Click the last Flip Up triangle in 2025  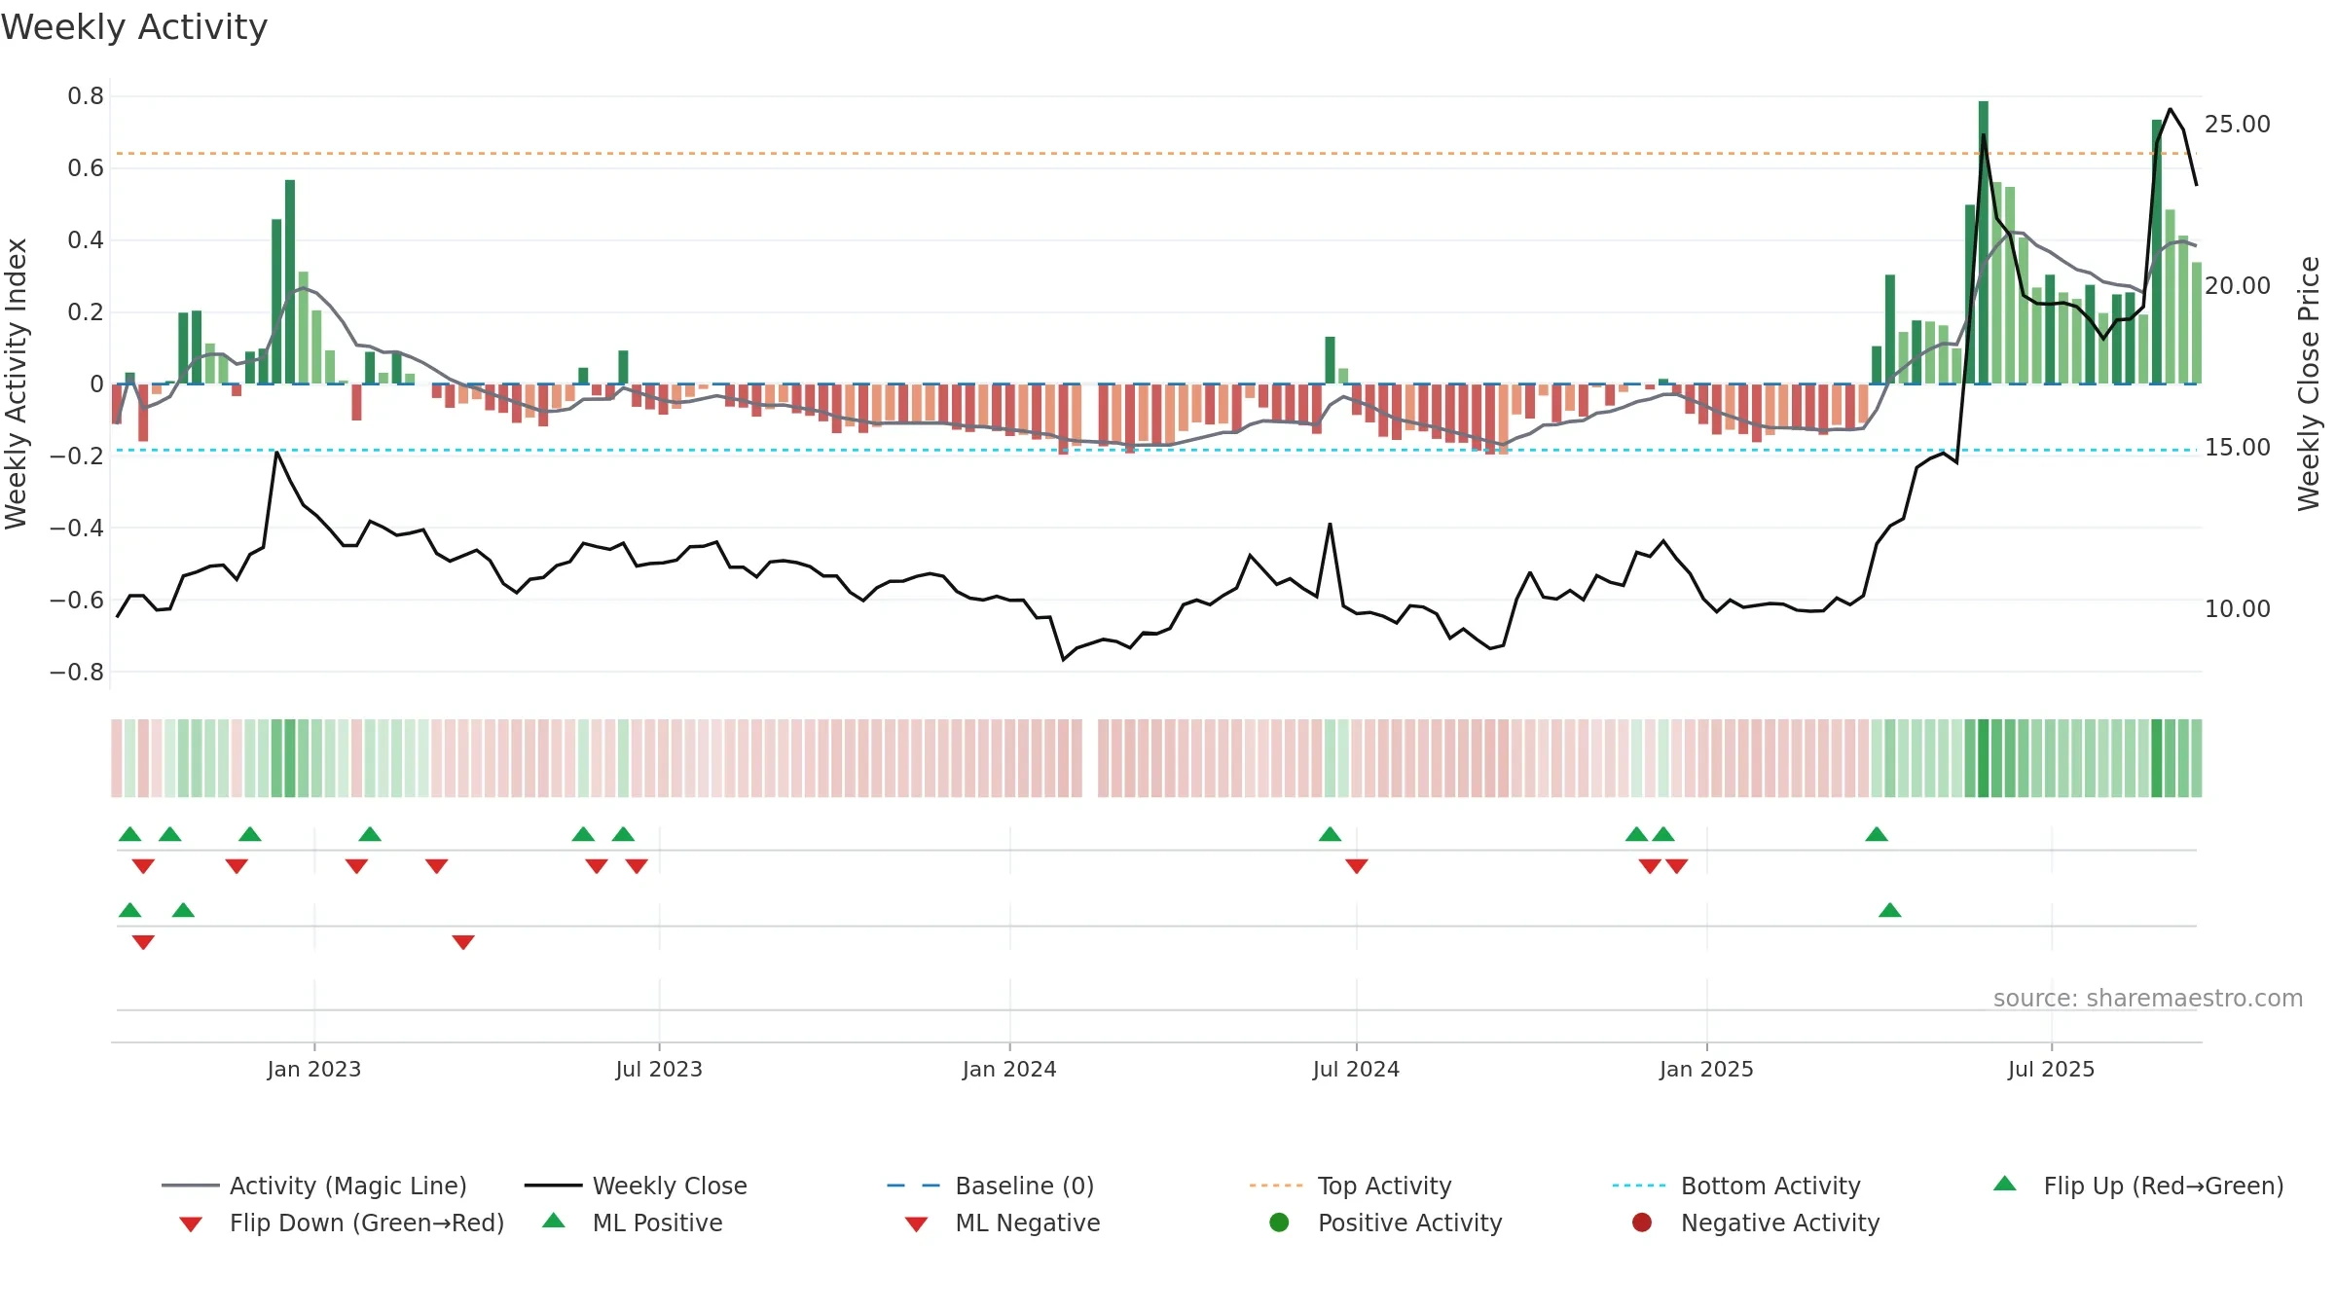1877,834
